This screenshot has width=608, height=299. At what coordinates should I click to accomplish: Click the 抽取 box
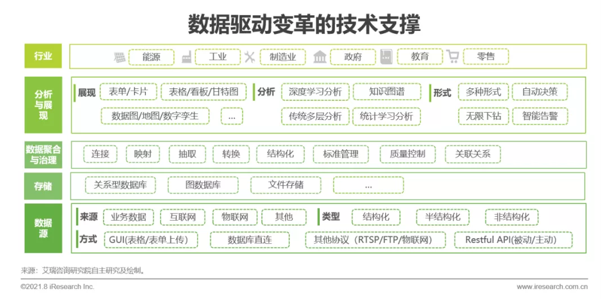click(x=187, y=154)
